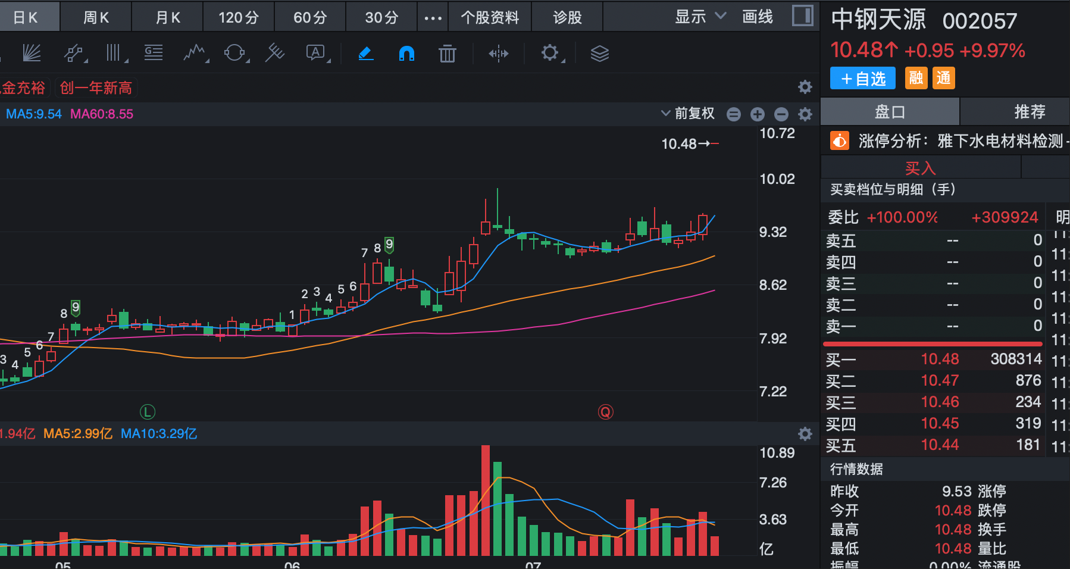Click the L marker on chart
This screenshot has width=1070, height=569.
pyautogui.click(x=147, y=411)
